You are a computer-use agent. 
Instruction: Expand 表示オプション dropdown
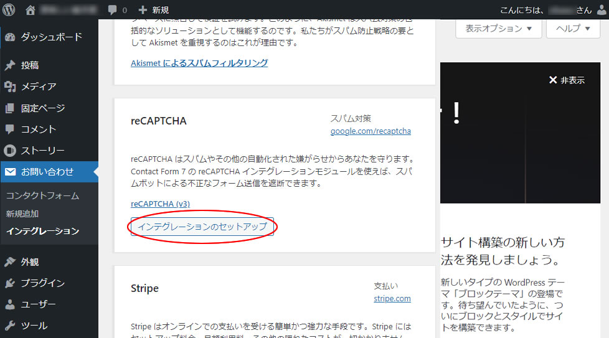[x=498, y=29]
